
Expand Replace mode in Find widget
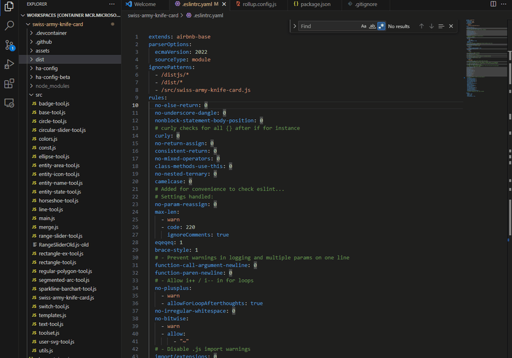[x=294, y=26]
